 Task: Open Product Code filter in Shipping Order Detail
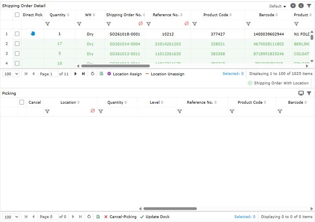[x=195, y=24]
